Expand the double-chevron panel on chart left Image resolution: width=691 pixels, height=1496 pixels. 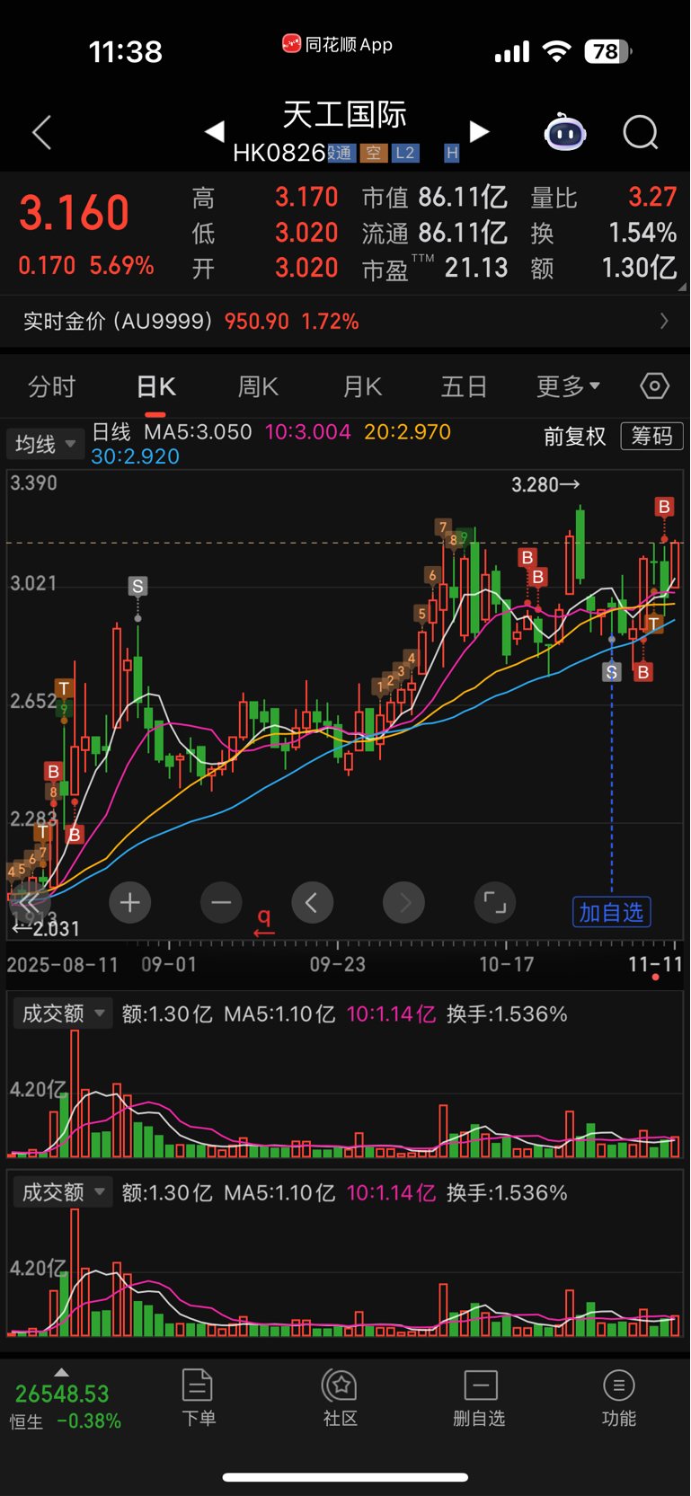tap(29, 902)
